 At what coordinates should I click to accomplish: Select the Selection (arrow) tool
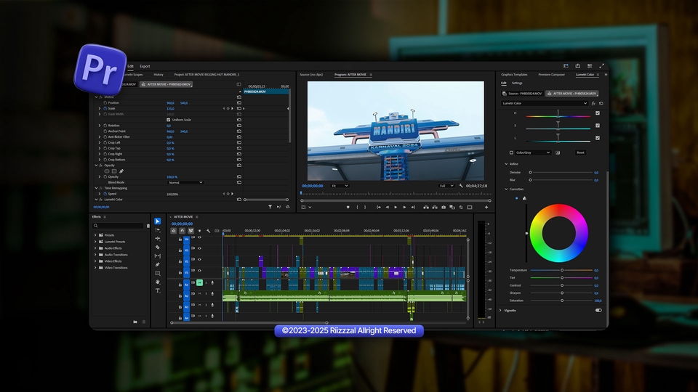tap(158, 221)
